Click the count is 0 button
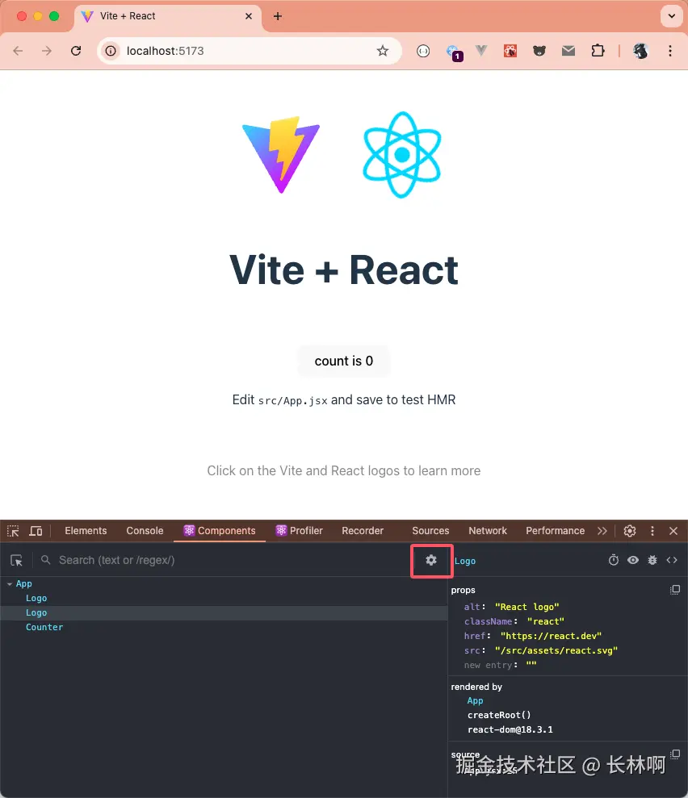Image resolution: width=688 pixels, height=798 pixels. pos(344,361)
